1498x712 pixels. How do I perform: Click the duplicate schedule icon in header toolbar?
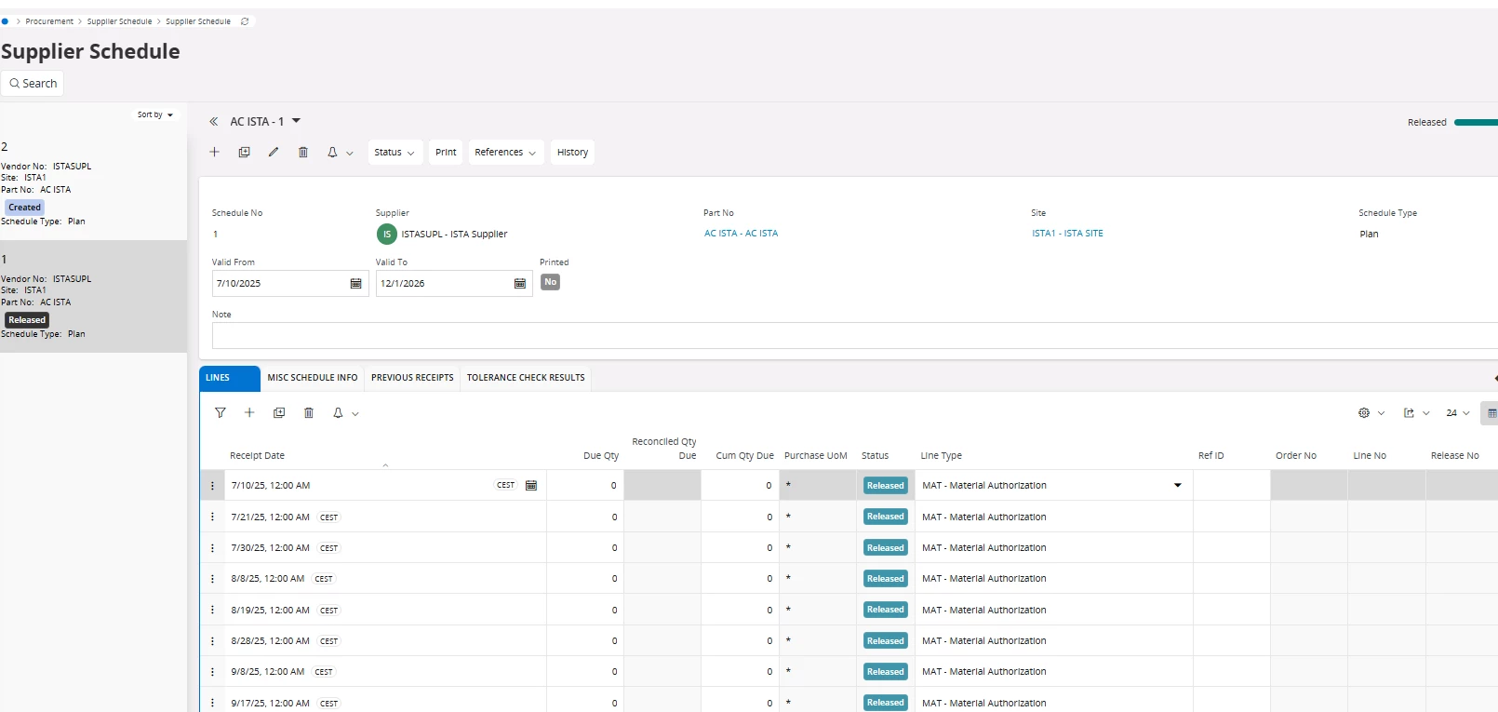[244, 152]
